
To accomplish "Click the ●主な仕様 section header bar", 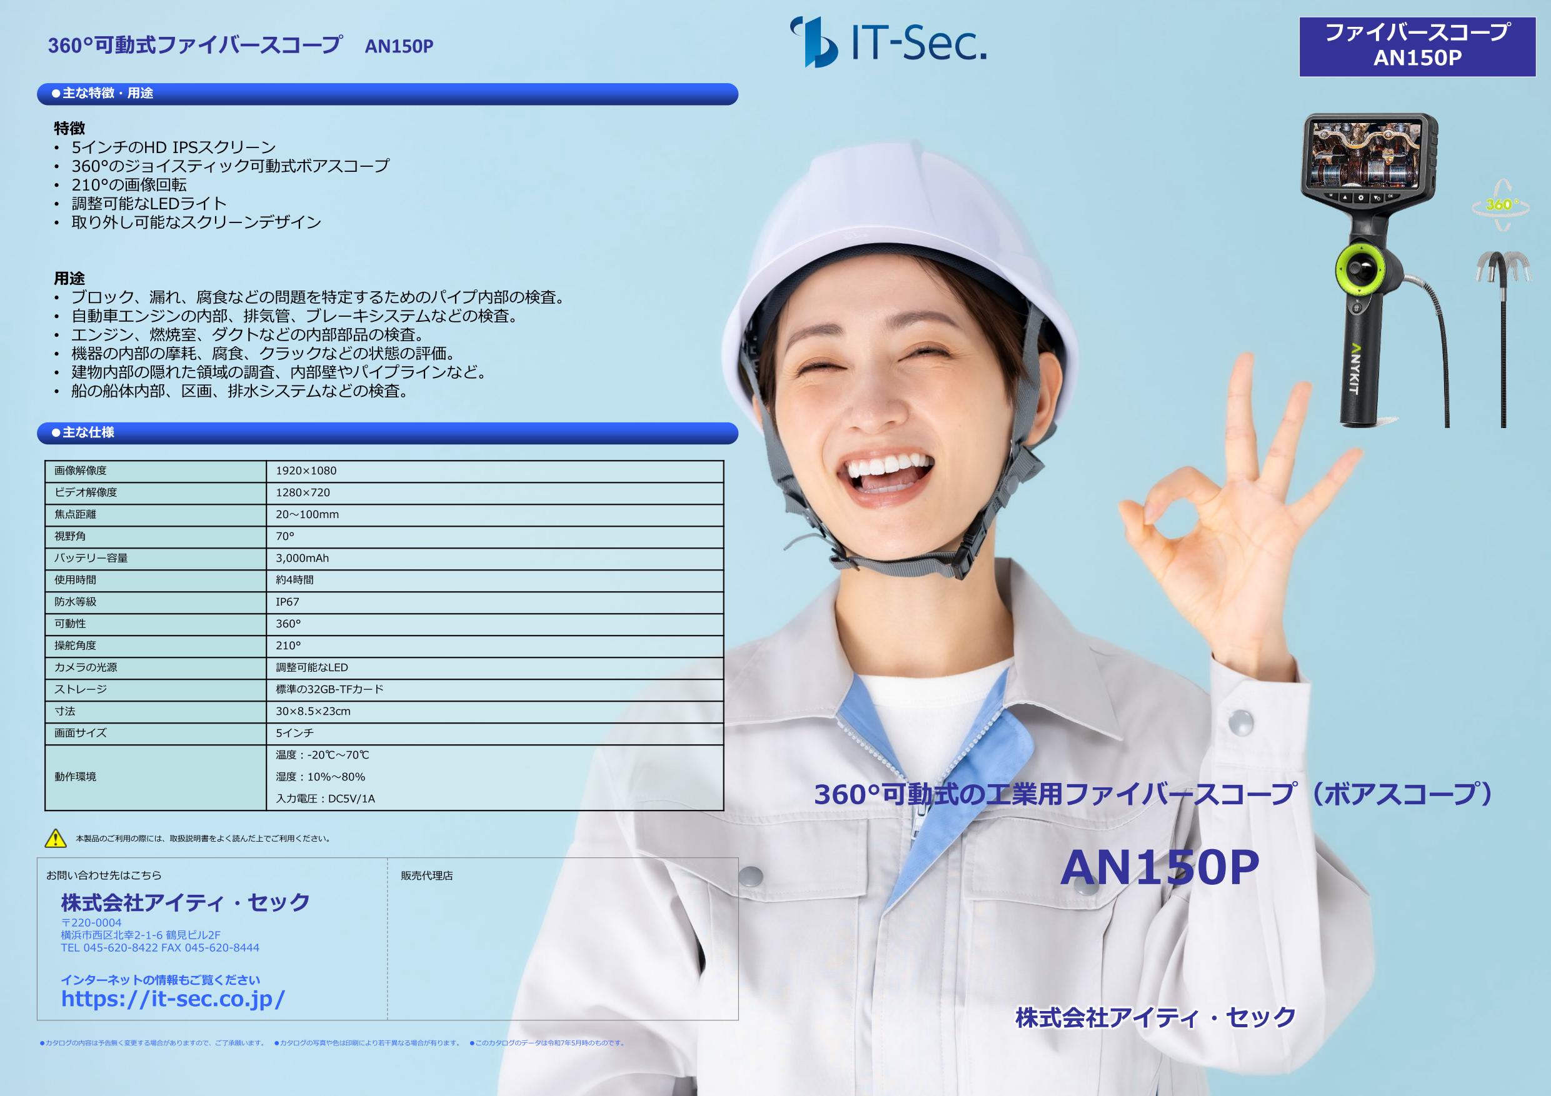I will tap(387, 433).
